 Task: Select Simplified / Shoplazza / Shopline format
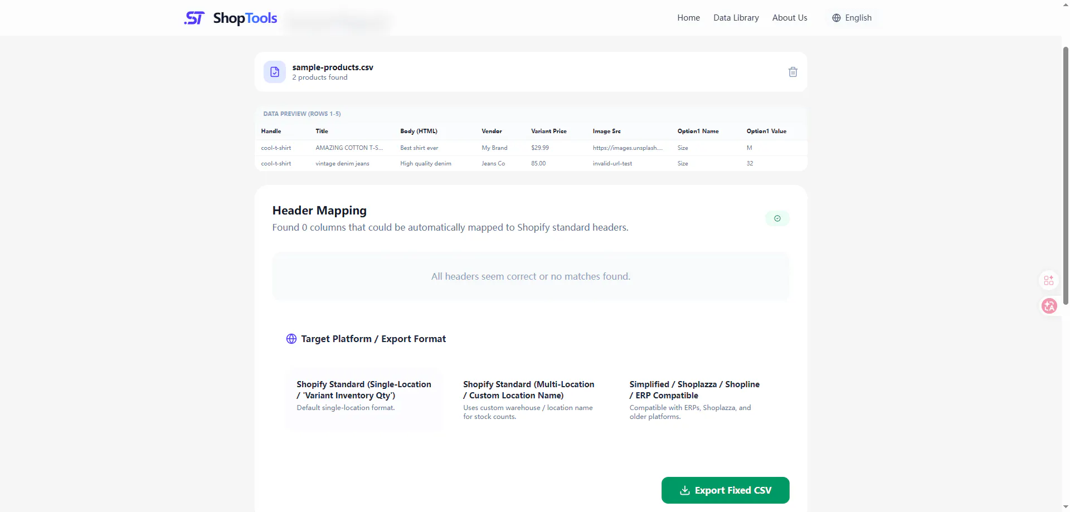coord(697,398)
